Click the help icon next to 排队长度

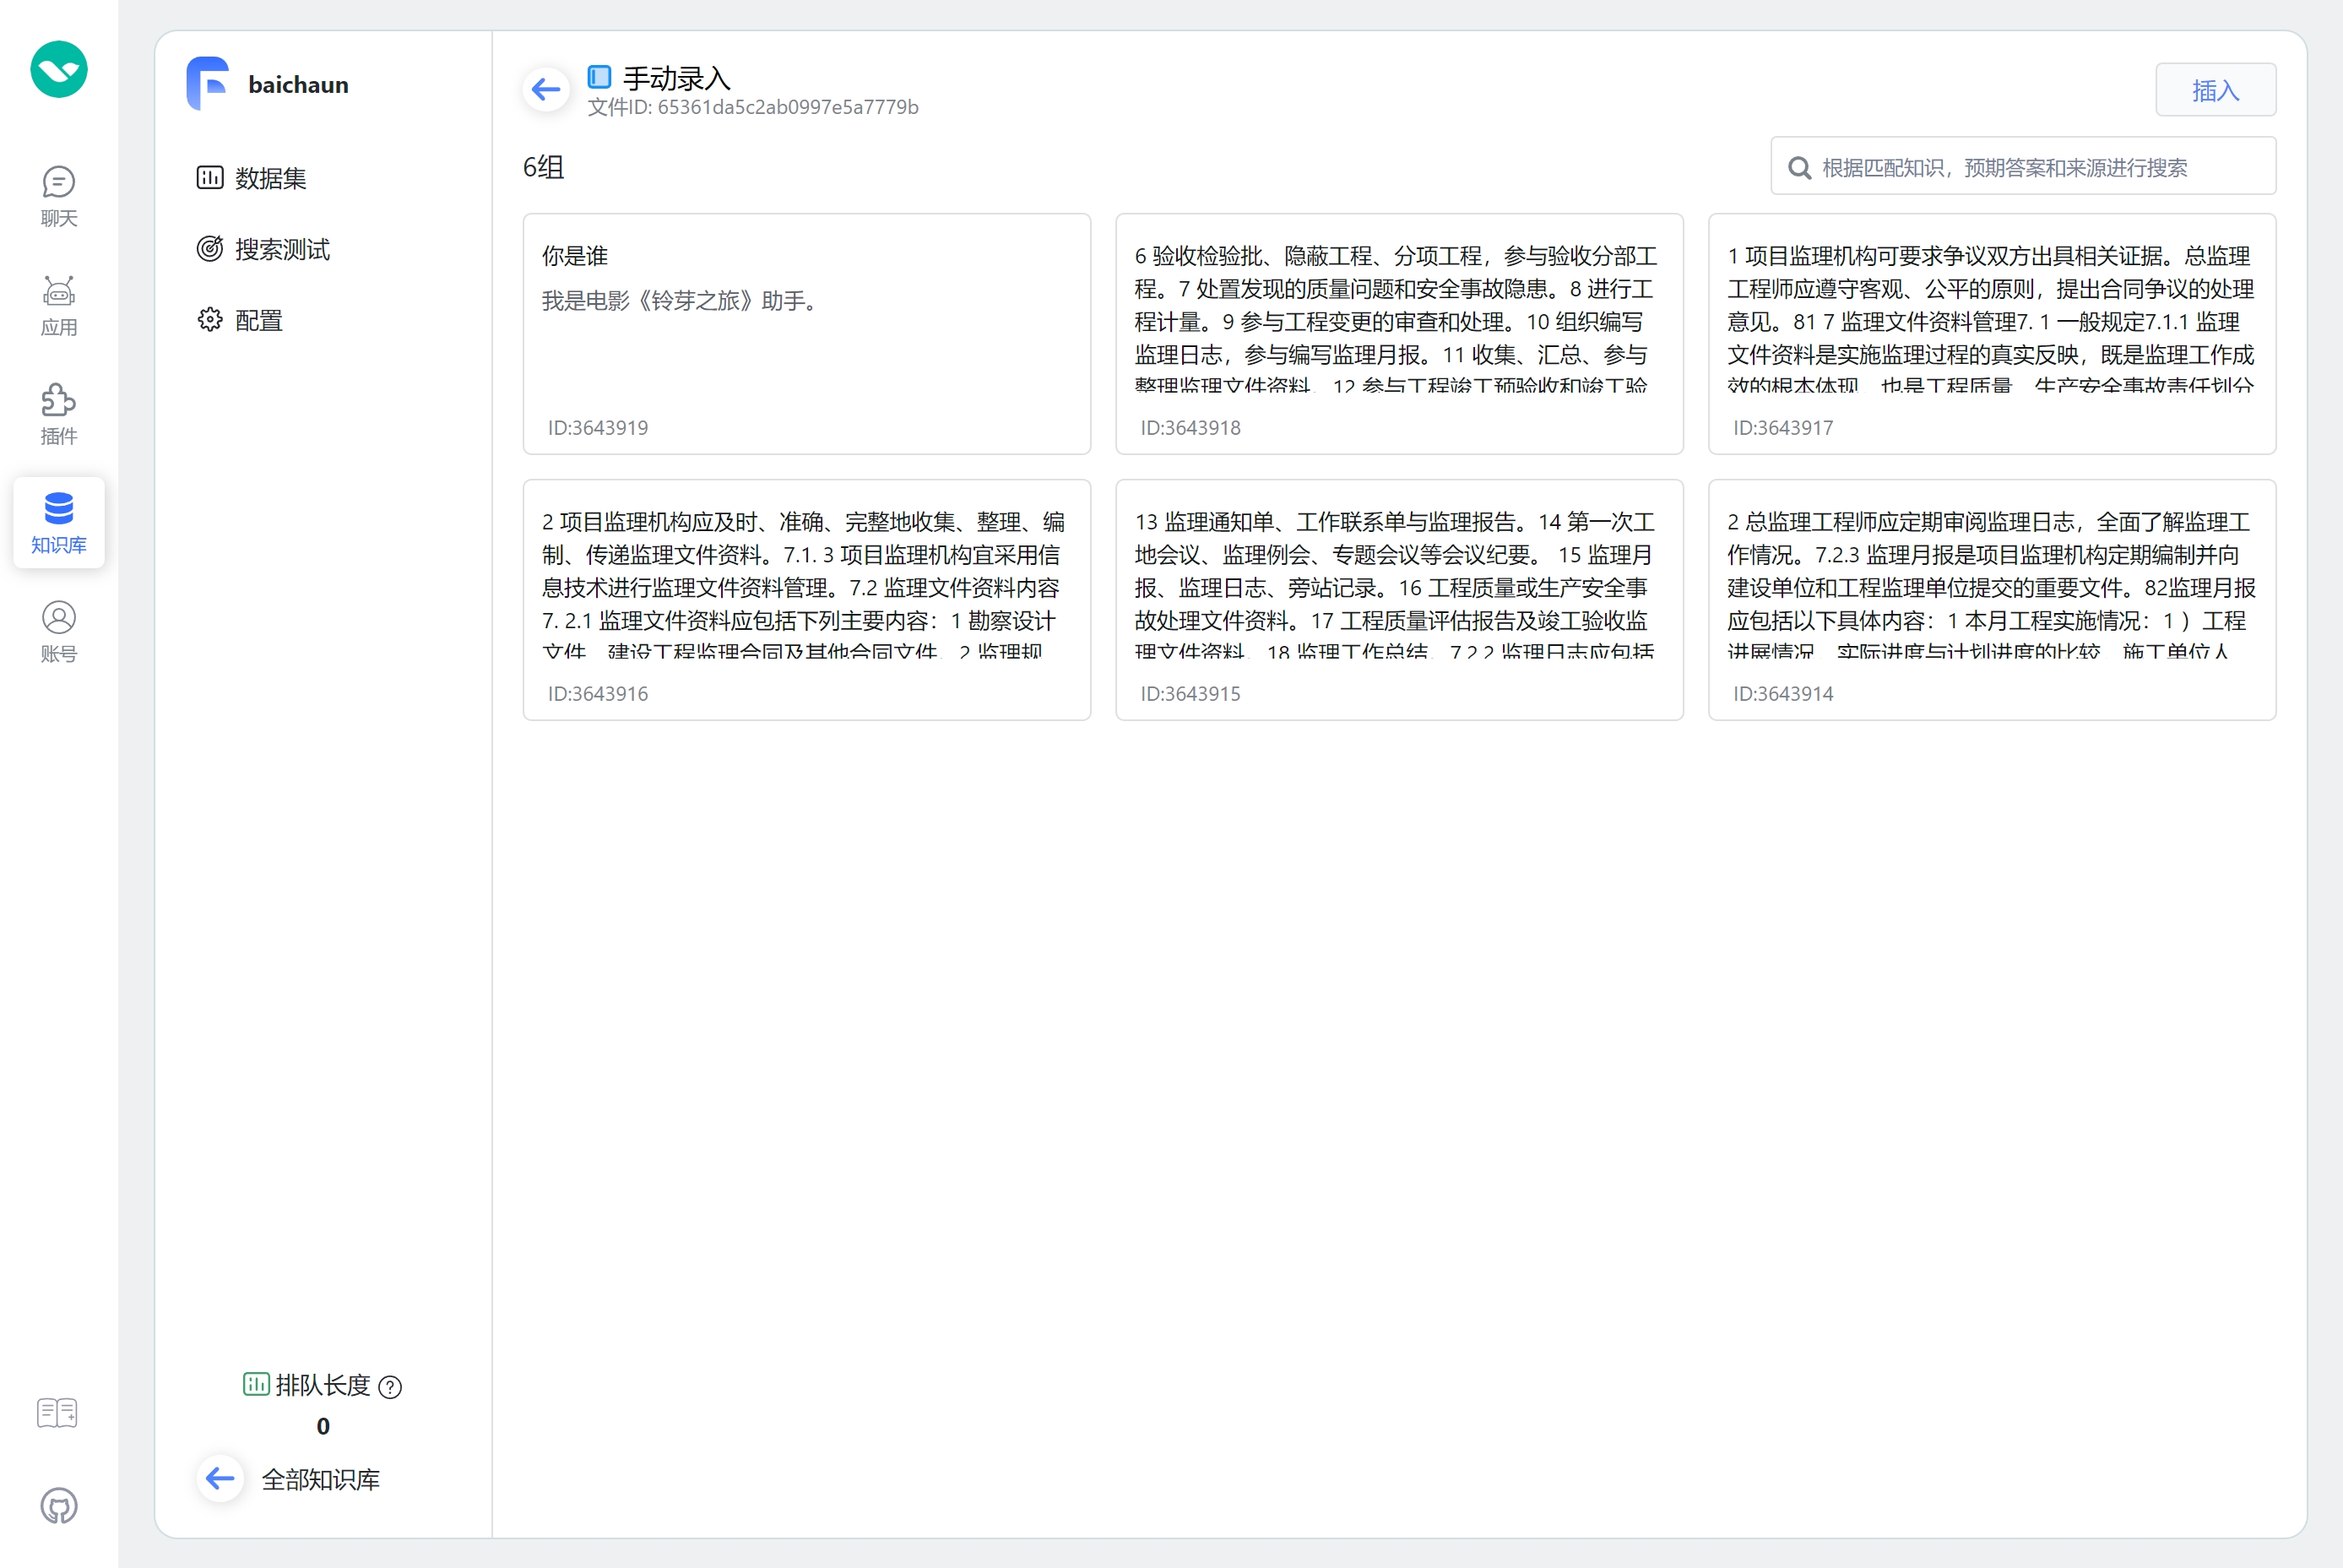(x=391, y=1387)
